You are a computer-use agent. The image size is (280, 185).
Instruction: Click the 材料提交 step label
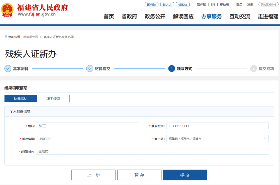(102, 69)
